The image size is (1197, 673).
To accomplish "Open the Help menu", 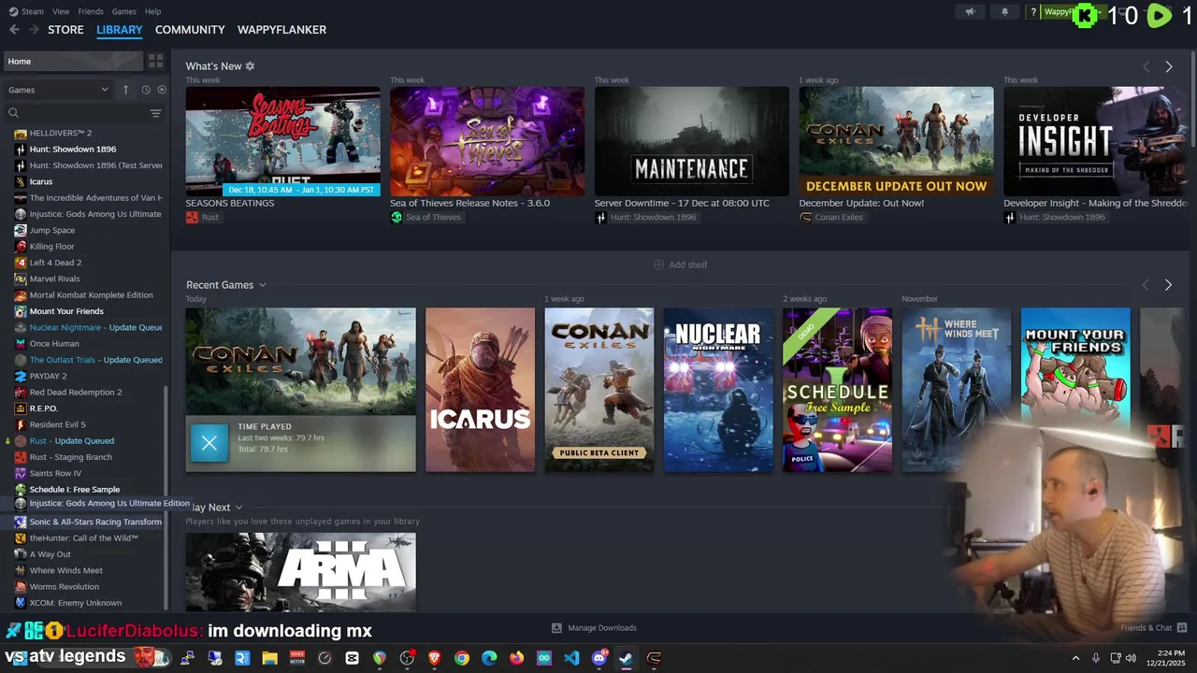I will 152,11.
